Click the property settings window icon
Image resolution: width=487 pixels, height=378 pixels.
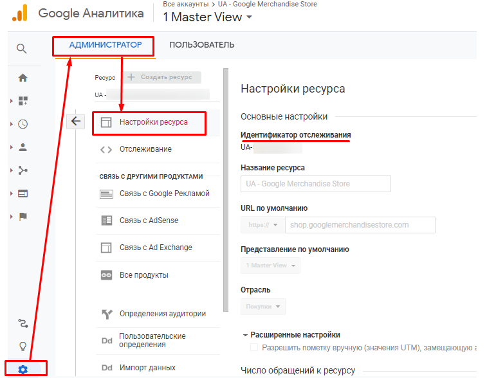(106, 122)
